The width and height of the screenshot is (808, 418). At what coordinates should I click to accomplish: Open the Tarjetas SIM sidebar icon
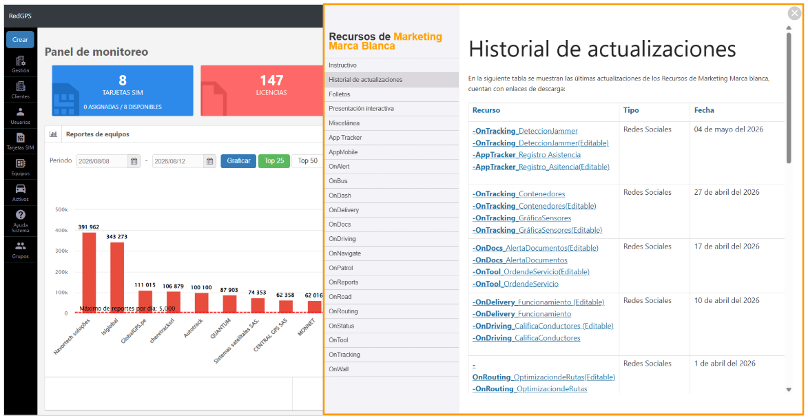[x=21, y=138]
